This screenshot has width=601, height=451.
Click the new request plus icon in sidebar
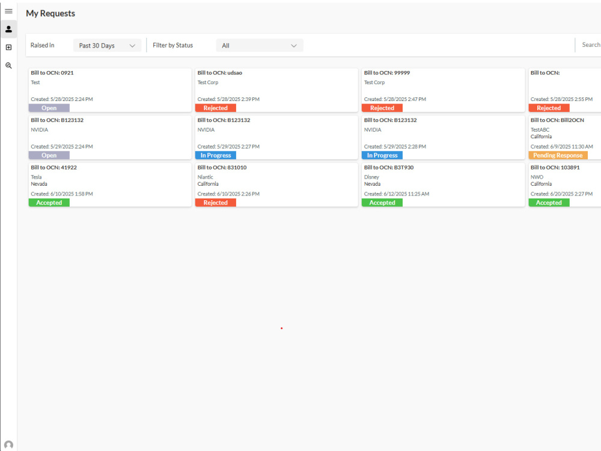click(8, 47)
